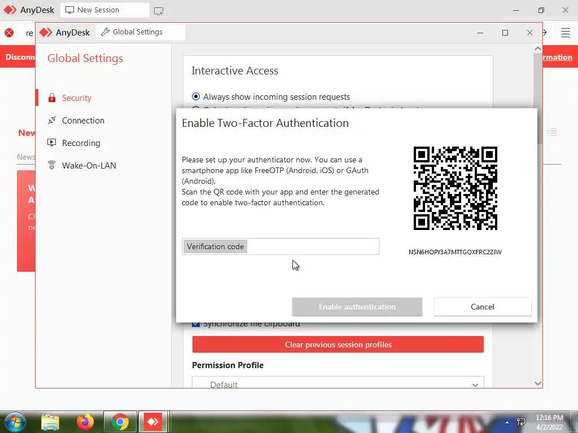Screen dimensions: 578x433
Task: Click the Interactive Access heading
Action: (x=235, y=70)
